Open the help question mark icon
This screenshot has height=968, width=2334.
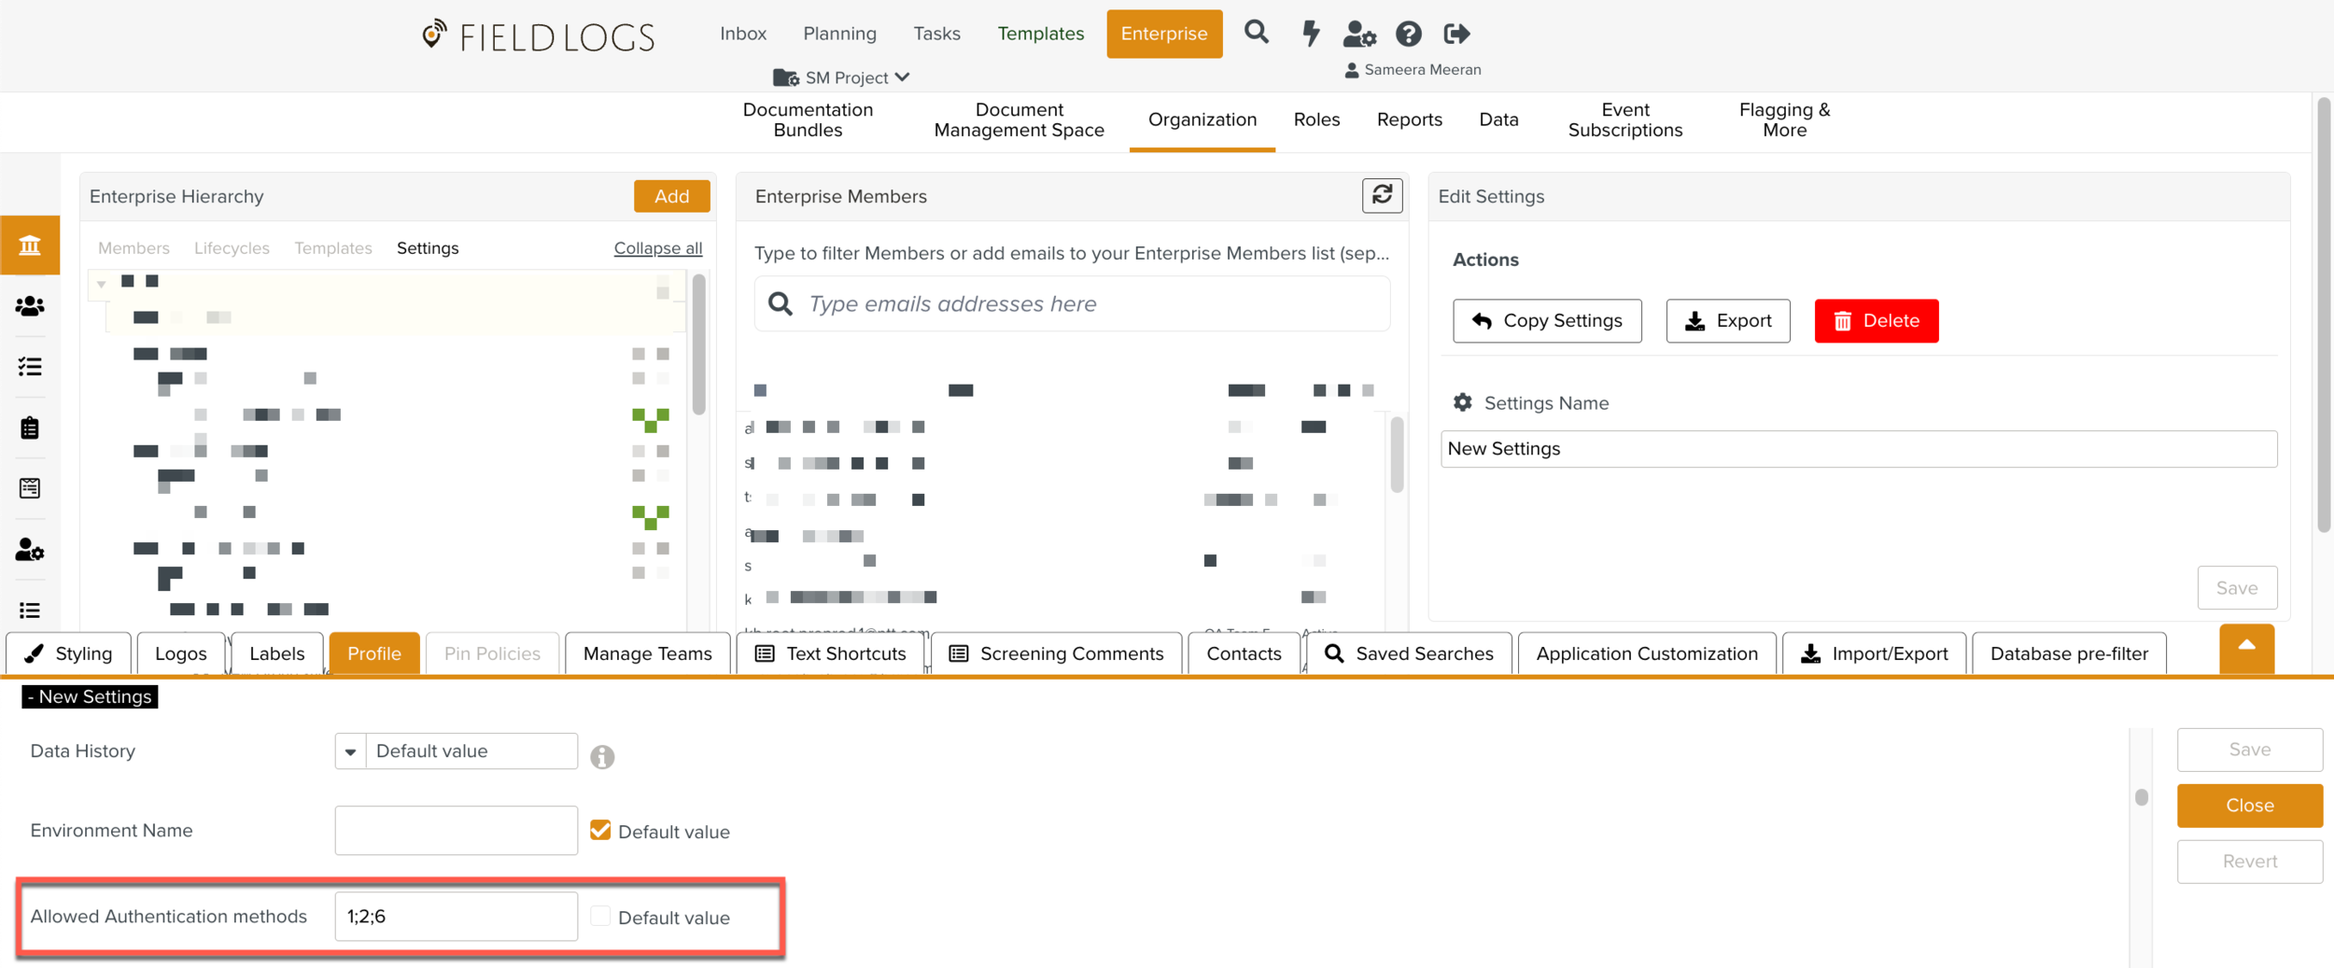click(x=1408, y=35)
